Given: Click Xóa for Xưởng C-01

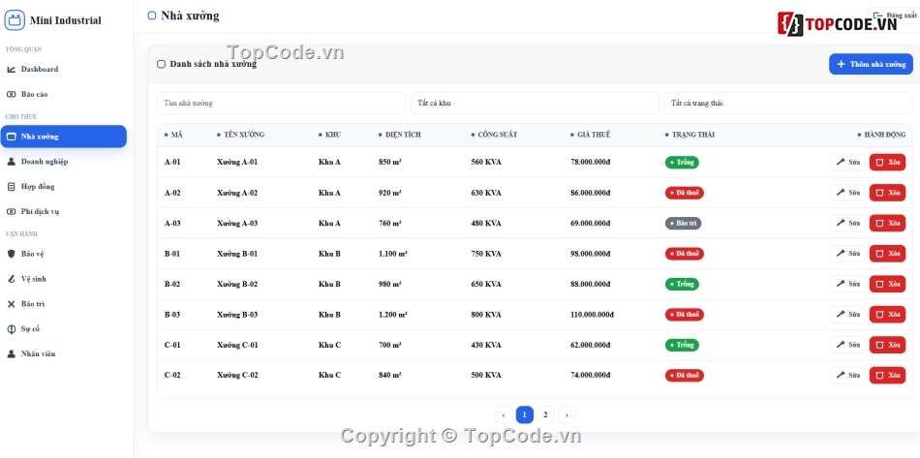Looking at the screenshot, I should pos(887,345).
